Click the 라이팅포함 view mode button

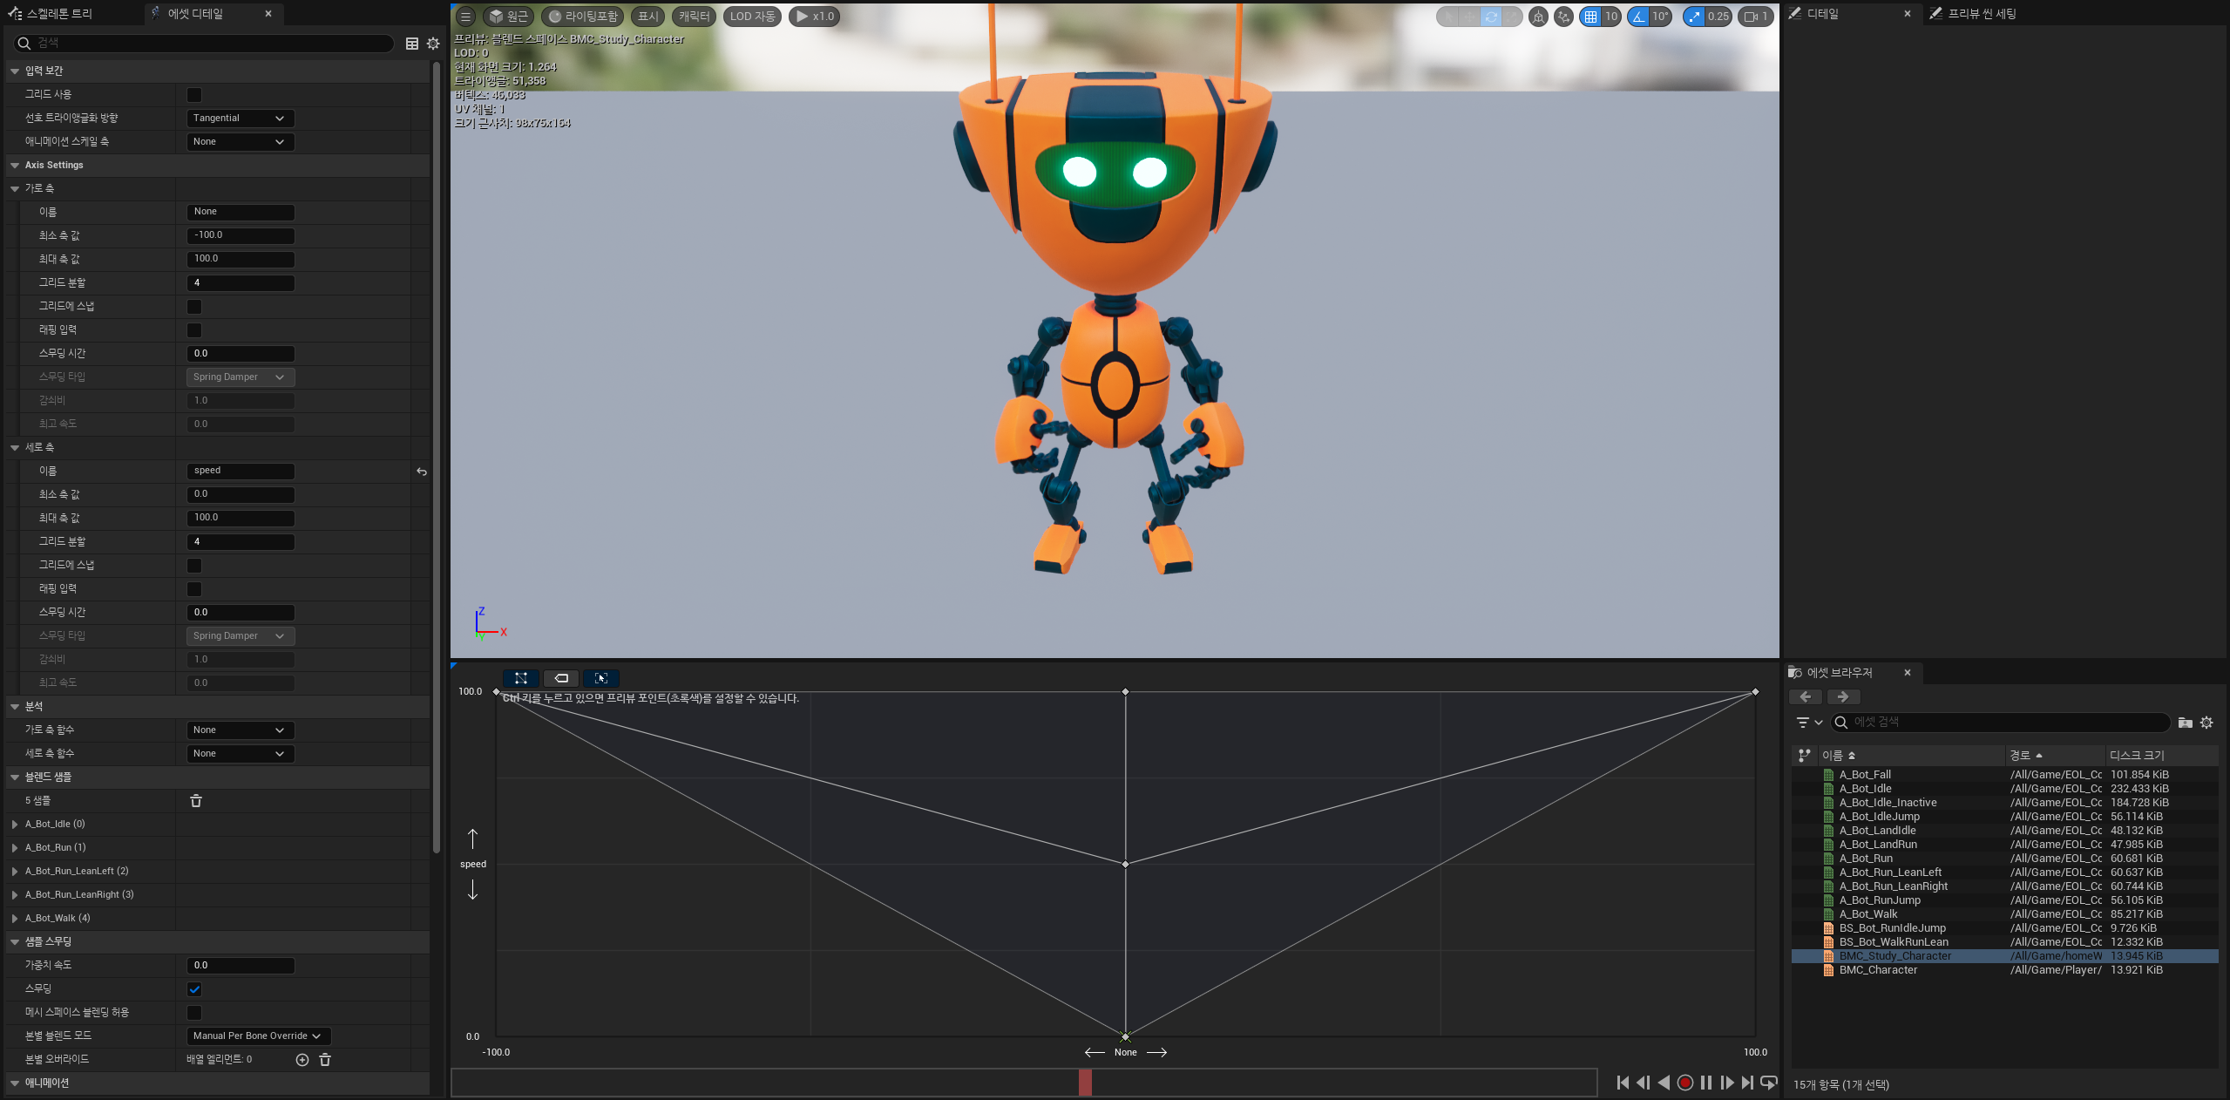[582, 17]
